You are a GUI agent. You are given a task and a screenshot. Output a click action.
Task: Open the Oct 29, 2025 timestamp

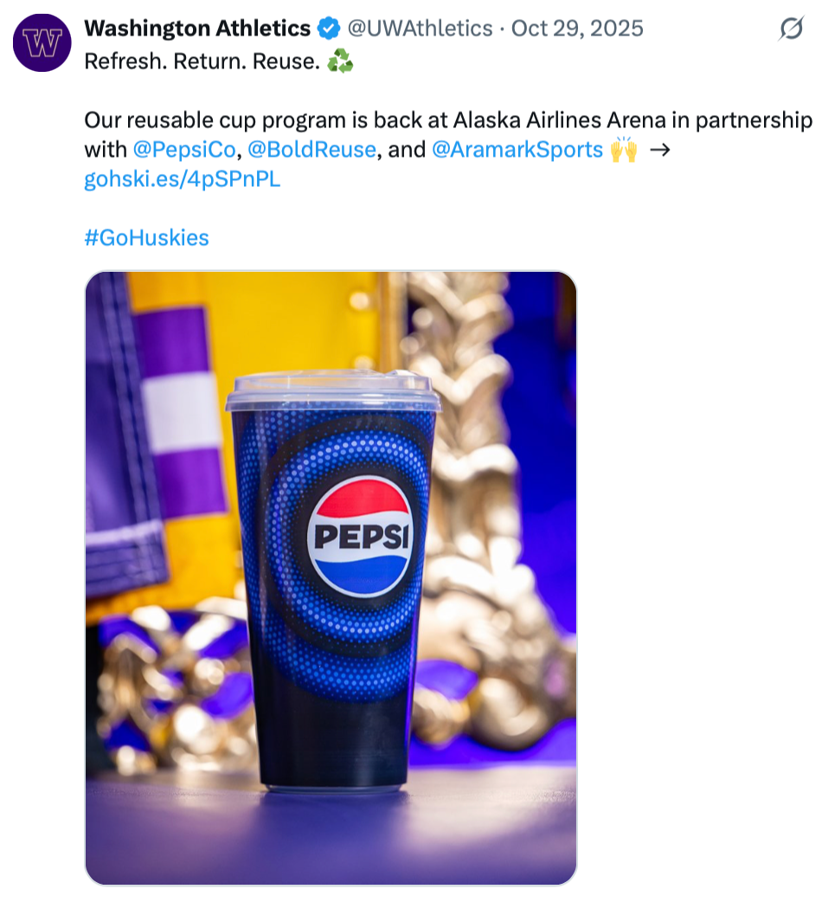coord(577,29)
